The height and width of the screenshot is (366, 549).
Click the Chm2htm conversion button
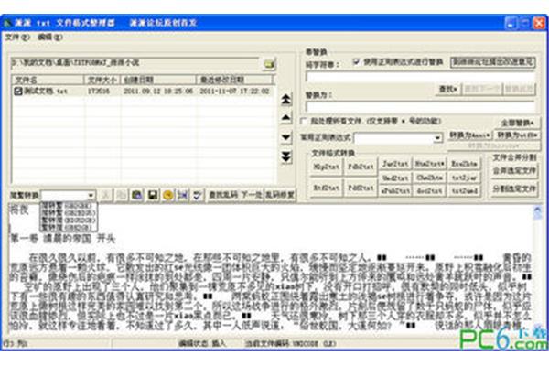[430, 178]
